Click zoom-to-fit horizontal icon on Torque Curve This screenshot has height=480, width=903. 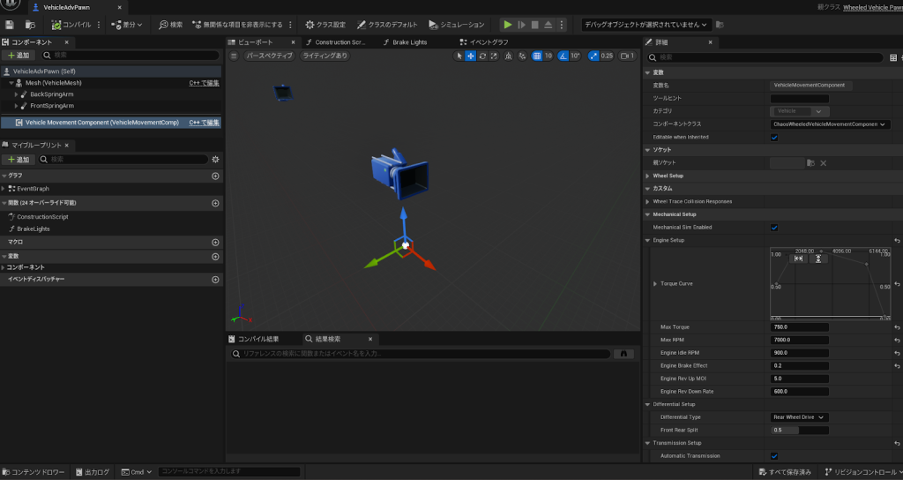(x=799, y=259)
